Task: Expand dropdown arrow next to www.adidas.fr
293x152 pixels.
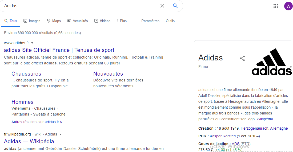Action: click(32, 43)
